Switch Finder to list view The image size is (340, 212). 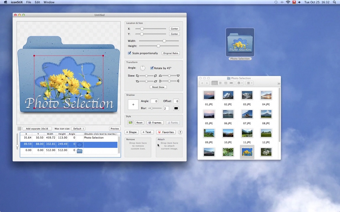(x=220, y=83)
